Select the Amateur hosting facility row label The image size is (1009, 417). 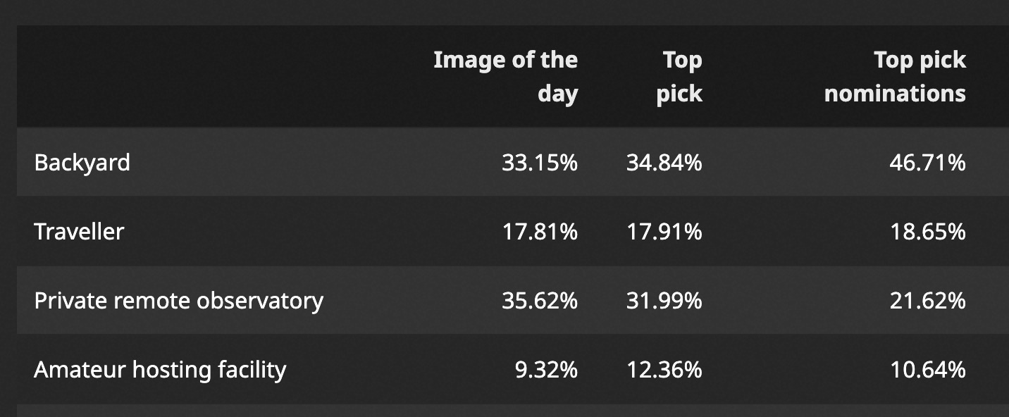(x=160, y=370)
